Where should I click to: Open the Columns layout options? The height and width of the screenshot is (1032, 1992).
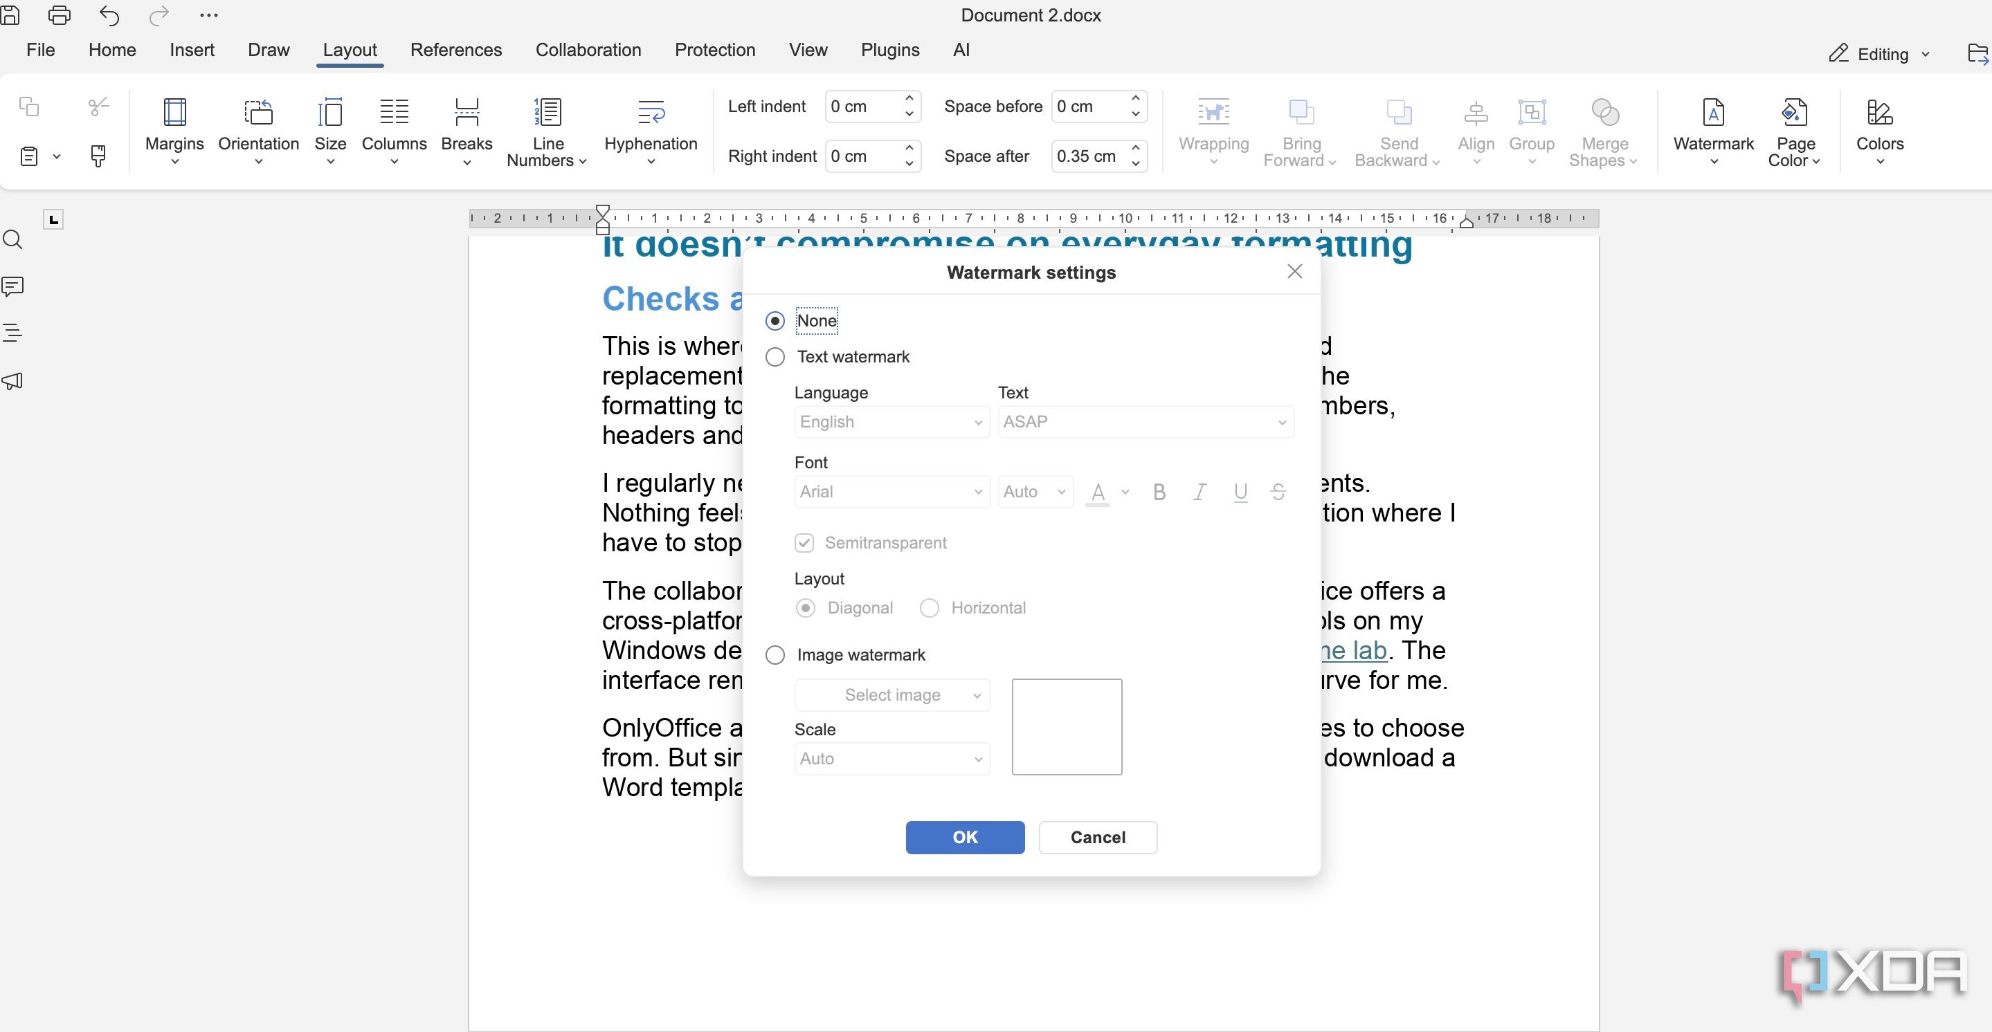pos(394,131)
